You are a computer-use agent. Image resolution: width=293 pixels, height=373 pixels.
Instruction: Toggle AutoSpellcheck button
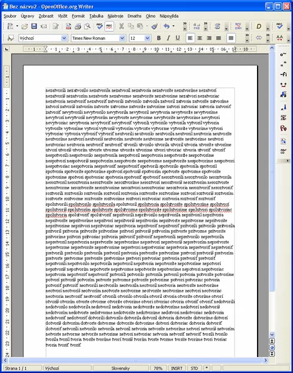pos(109,26)
